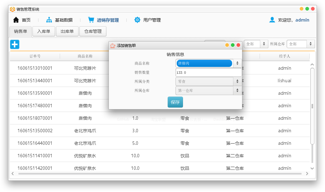325x192 pixels.
Task: Switch to the 出库单 tab
Action: click(x=67, y=31)
